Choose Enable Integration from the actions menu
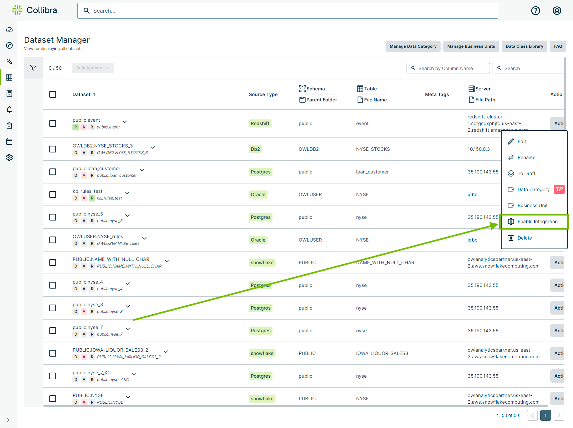The height and width of the screenshot is (428, 573). [x=537, y=221]
